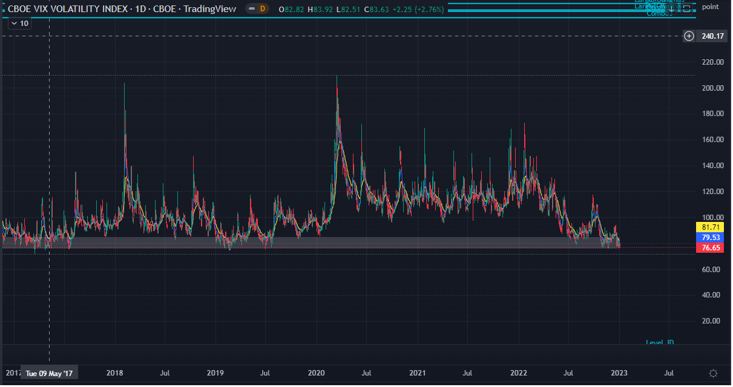Click the down arrow icon near top right
733x387 pixels.
click(x=671, y=8)
